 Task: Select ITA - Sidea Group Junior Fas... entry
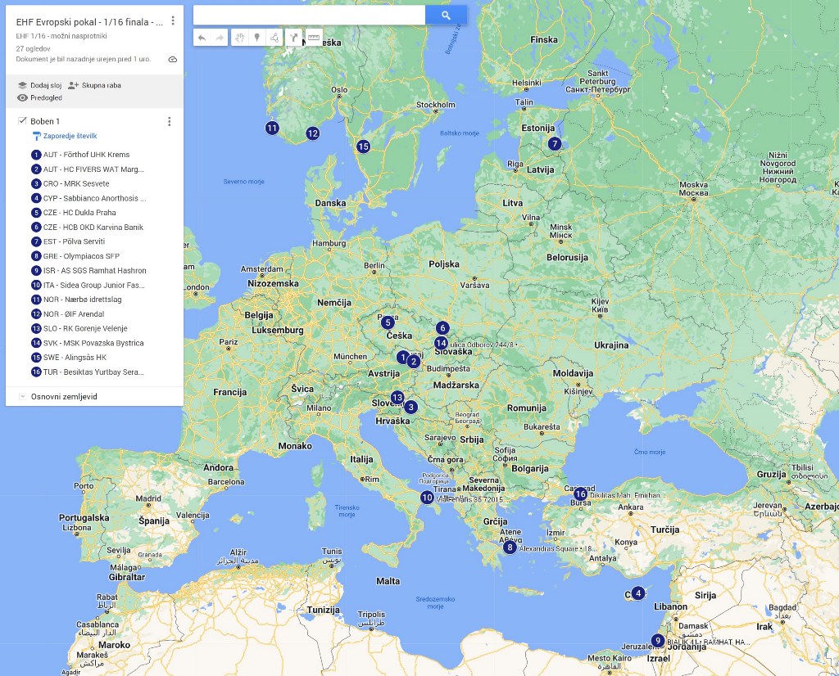pyautogui.click(x=94, y=286)
